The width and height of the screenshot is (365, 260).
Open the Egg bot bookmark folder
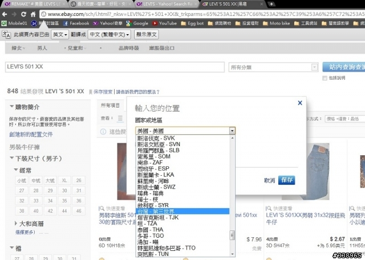coord(192,23)
